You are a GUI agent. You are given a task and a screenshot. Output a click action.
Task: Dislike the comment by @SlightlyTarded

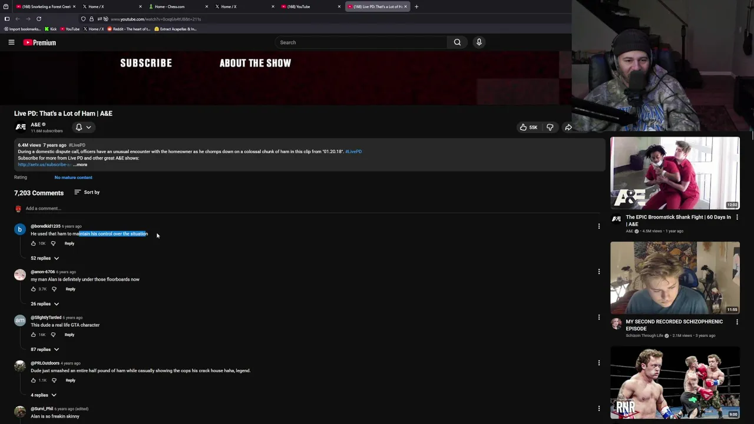[53, 334]
